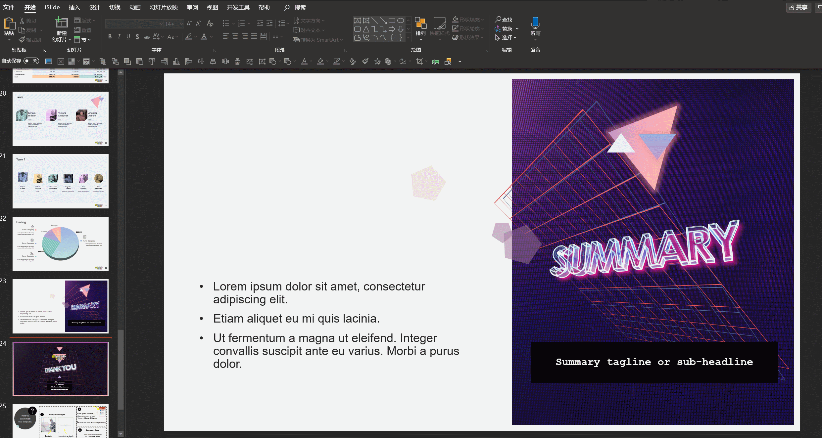Click the Dictate microphone icon
This screenshot has width=822, height=438.
tap(535, 23)
